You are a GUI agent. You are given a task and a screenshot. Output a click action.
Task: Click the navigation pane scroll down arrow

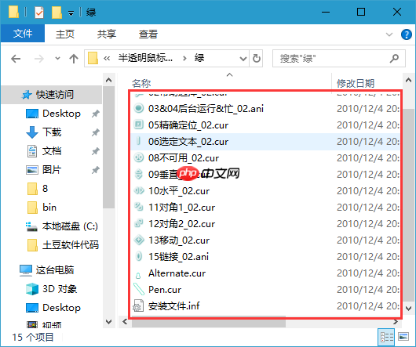(x=108, y=322)
